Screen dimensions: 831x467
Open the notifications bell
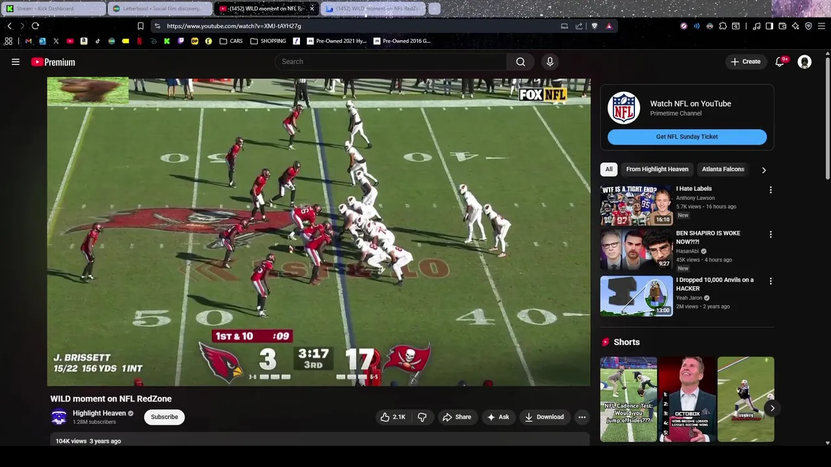pyautogui.click(x=780, y=62)
